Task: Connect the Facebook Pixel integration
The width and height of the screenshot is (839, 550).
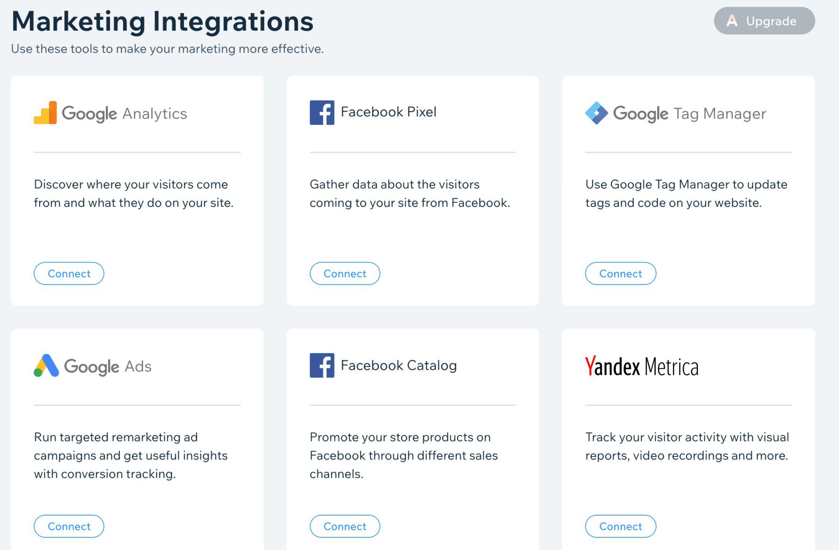Action: pyautogui.click(x=345, y=273)
